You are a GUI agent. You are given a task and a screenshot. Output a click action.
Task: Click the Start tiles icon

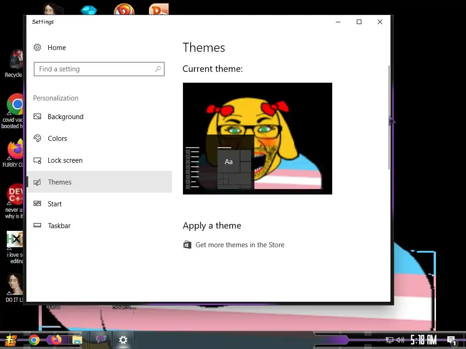point(37,203)
